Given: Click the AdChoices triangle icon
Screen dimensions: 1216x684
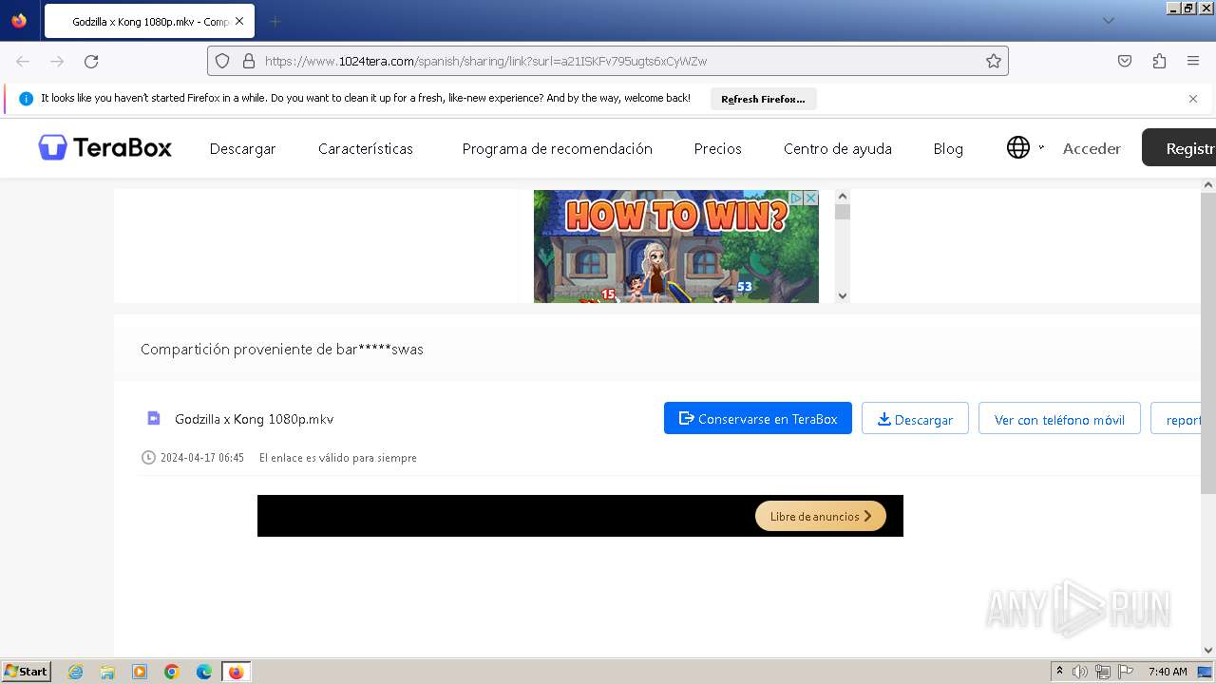Looking at the screenshot, I should coord(797,198).
